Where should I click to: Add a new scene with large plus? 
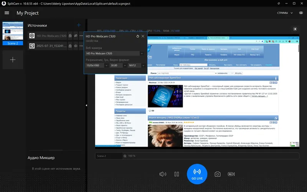click(13, 60)
